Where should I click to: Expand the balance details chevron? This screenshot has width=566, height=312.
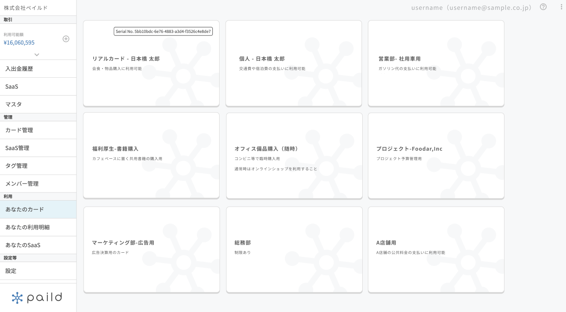click(37, 55)
